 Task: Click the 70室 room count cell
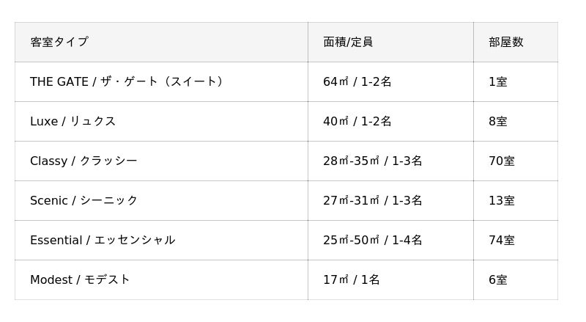[502, 161]
